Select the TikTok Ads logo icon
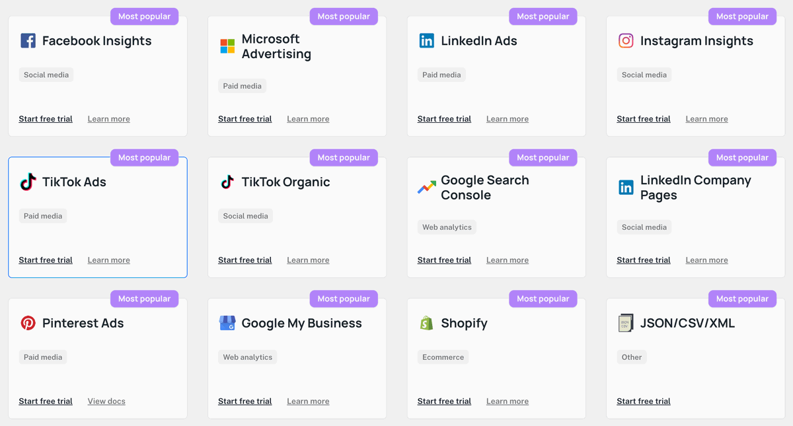 (x=27, y=182)
